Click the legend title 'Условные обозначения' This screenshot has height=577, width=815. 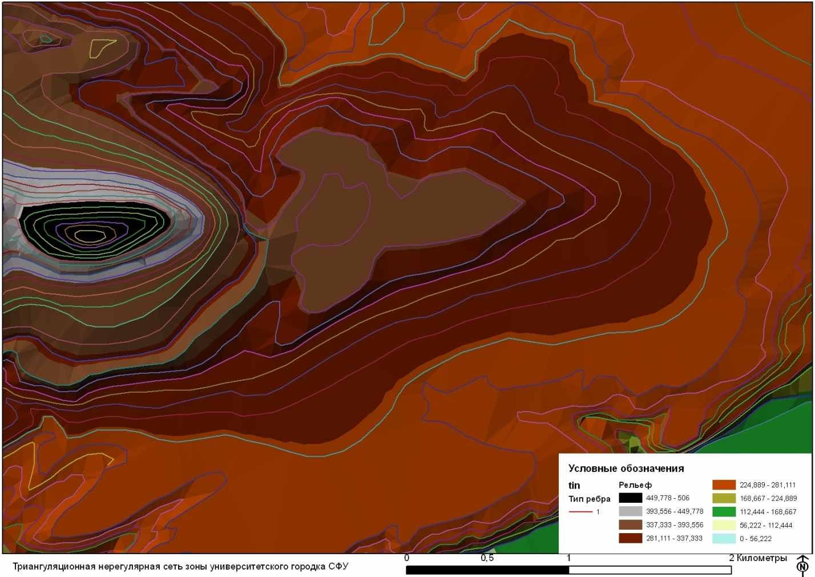tap(626, 469)
